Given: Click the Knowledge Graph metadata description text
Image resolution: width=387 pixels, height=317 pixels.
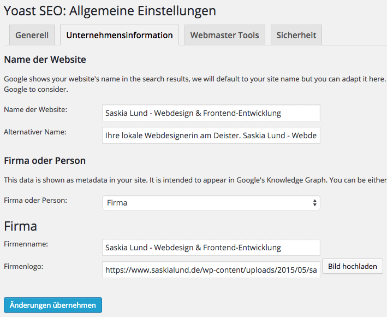Looking at the screenshot, I should click(x=195, y=180).
